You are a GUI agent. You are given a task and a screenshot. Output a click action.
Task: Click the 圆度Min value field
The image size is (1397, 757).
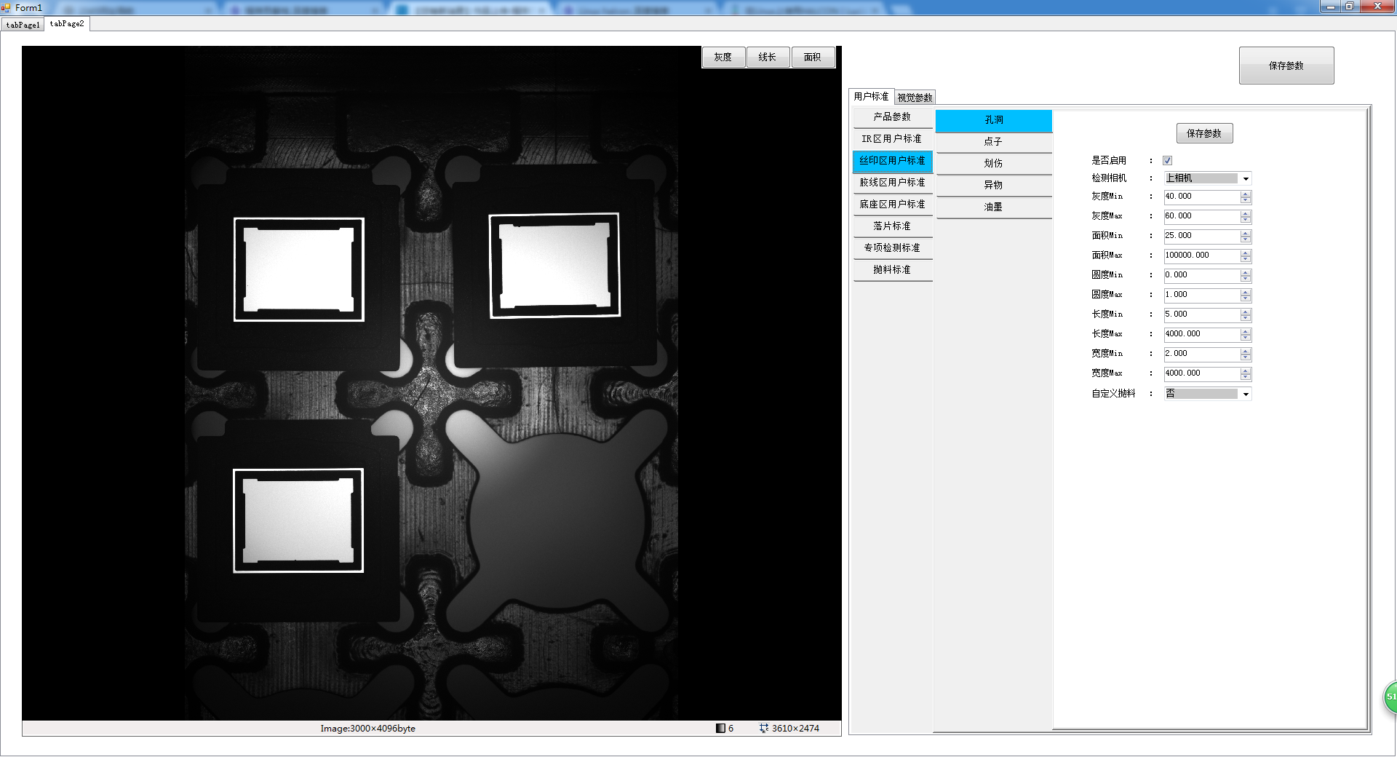tap(1202, 275)
